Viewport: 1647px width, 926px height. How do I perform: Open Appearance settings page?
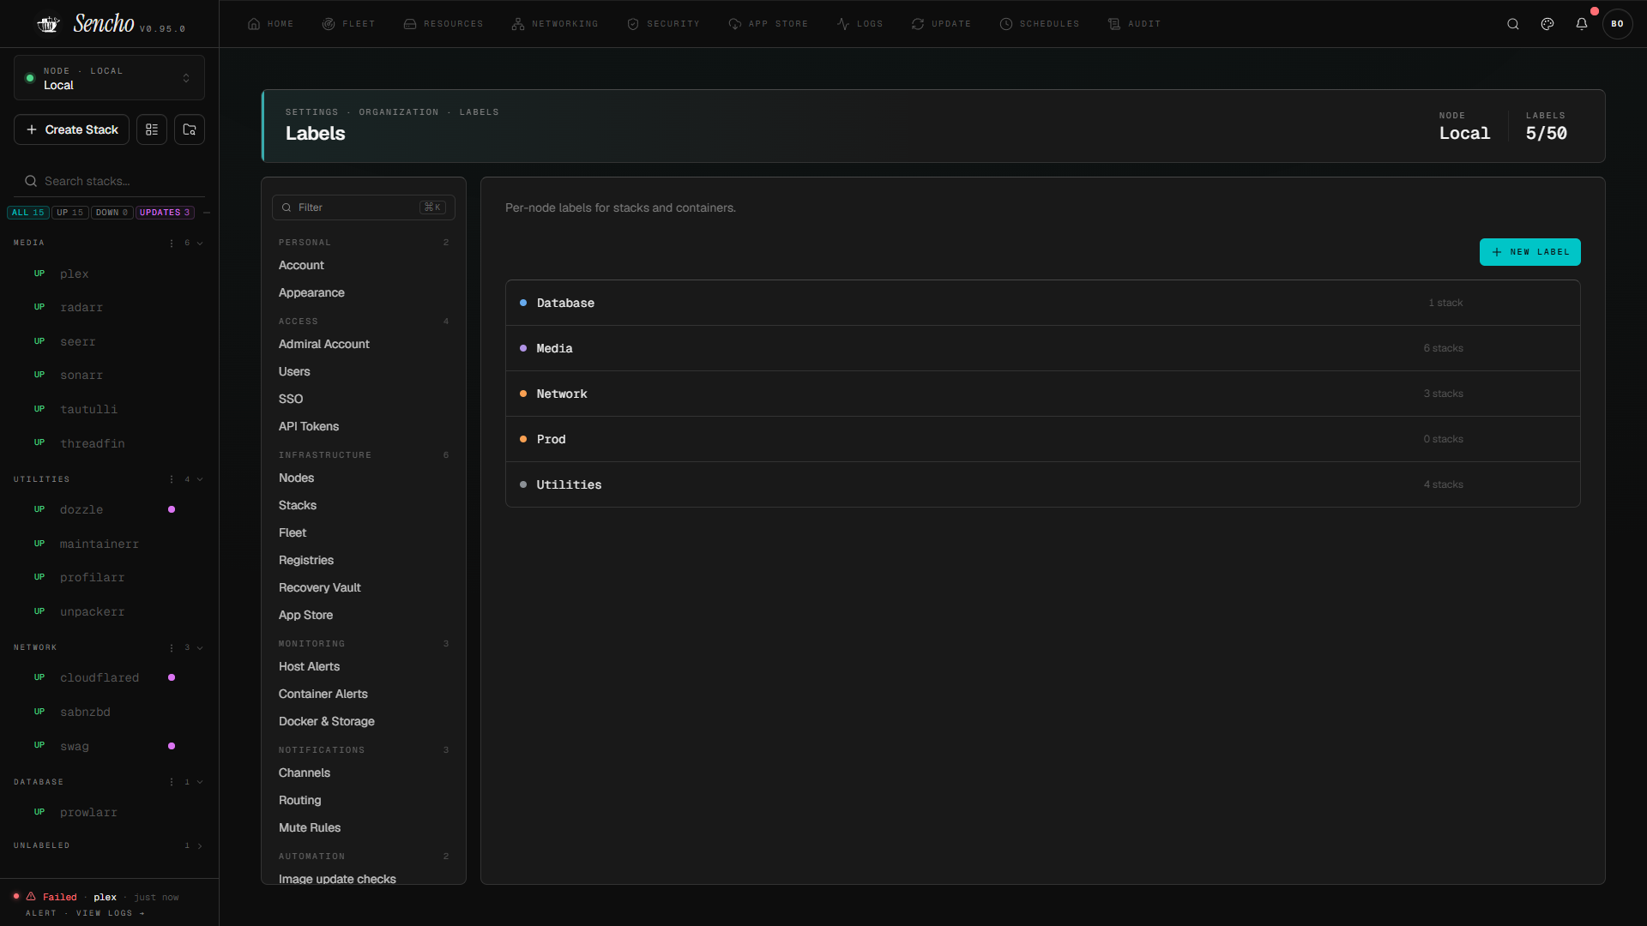point(311,293)
